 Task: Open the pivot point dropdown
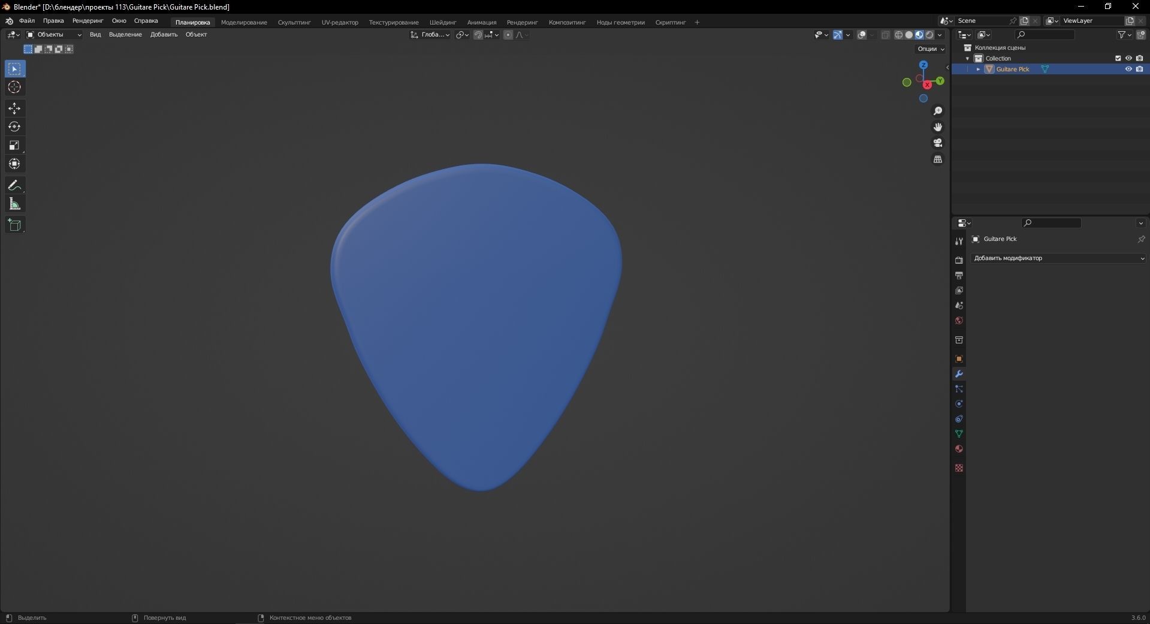click(x=462, y=35)
